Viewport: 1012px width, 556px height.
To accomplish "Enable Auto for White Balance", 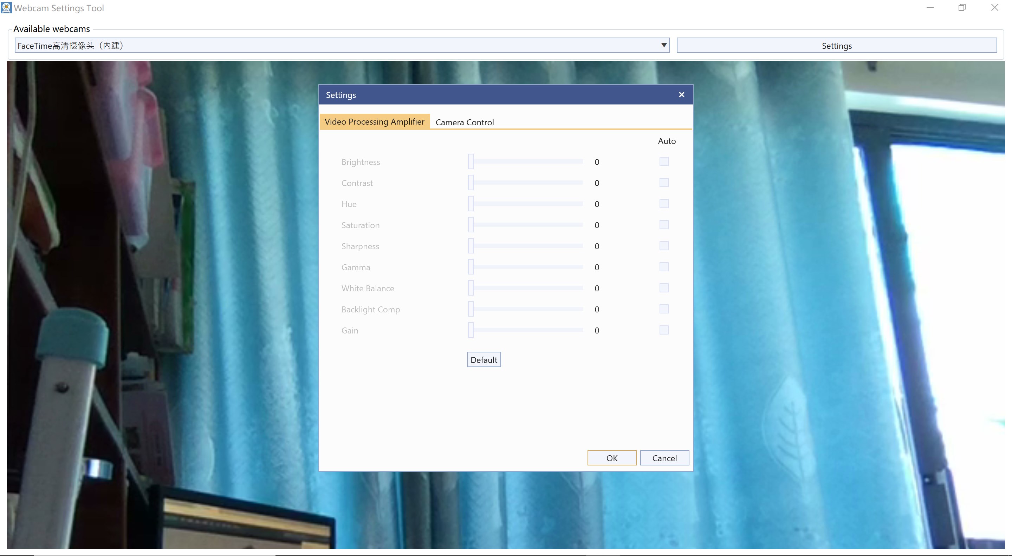I will 664,288.
